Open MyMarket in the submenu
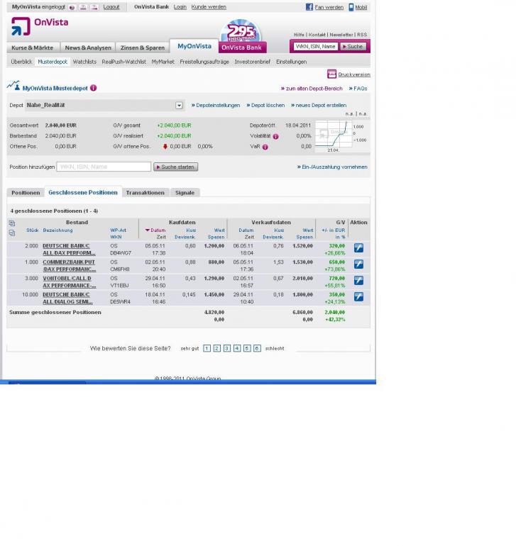Image resolution: width=516 pixels, height=546 pixels. (x=163, y=62)
